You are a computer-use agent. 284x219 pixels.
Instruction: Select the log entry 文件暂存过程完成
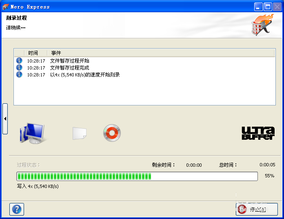69,68
